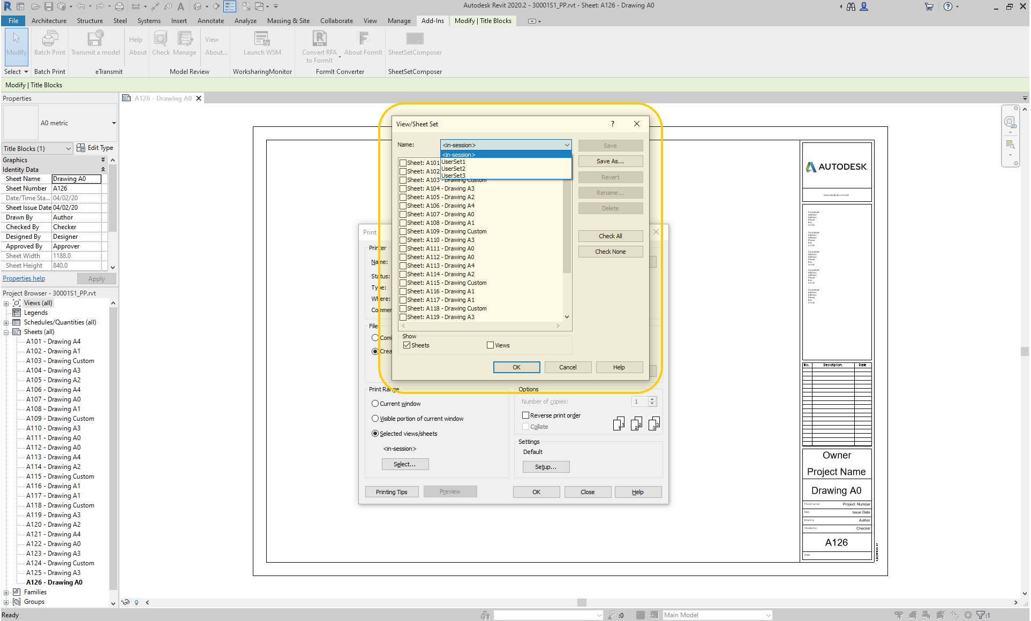Click the Check All button
The height and width of the screenshot is (621, 1031).
(x=610, y=236)
